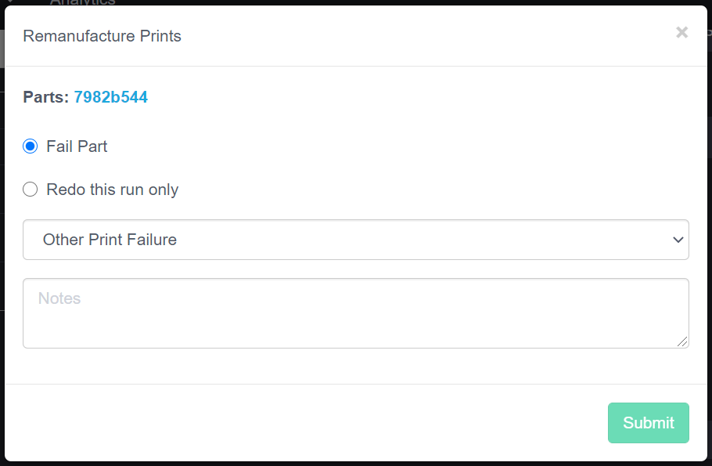Click the Other Print Failure text
The height and width of the screenshot is (466, 712).
(x=110, y=240)
